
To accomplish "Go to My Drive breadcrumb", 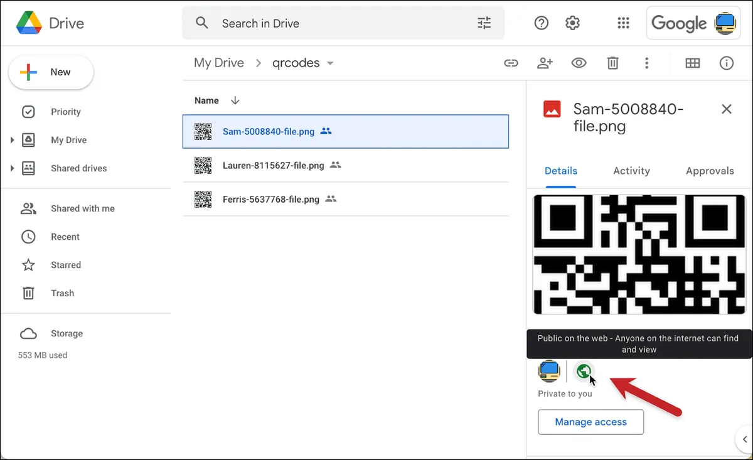I will pos(219,63).
